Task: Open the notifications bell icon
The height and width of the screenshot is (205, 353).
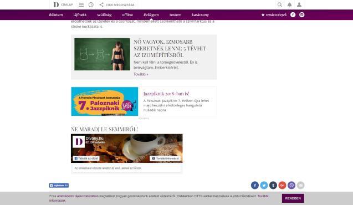Action: 289,5
